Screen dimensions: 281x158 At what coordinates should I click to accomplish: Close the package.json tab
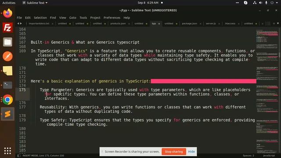200,24
